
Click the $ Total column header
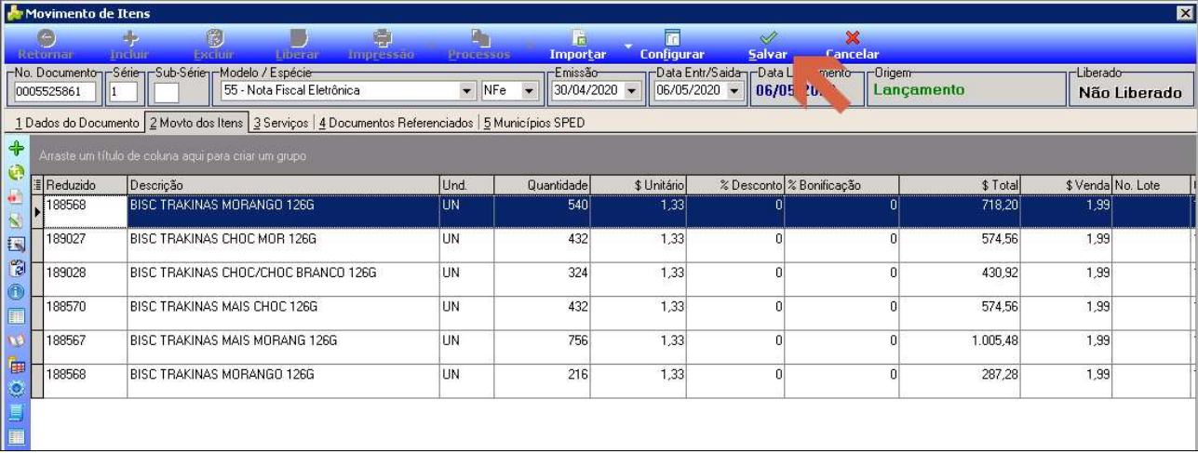click(960, 185)
